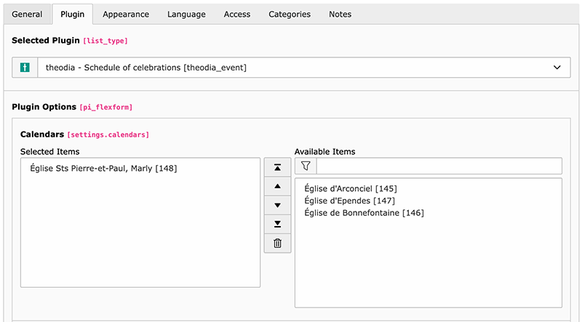Screen dimensions: 582x322
Task: Switch to the General tab
Action: (27, 14)
